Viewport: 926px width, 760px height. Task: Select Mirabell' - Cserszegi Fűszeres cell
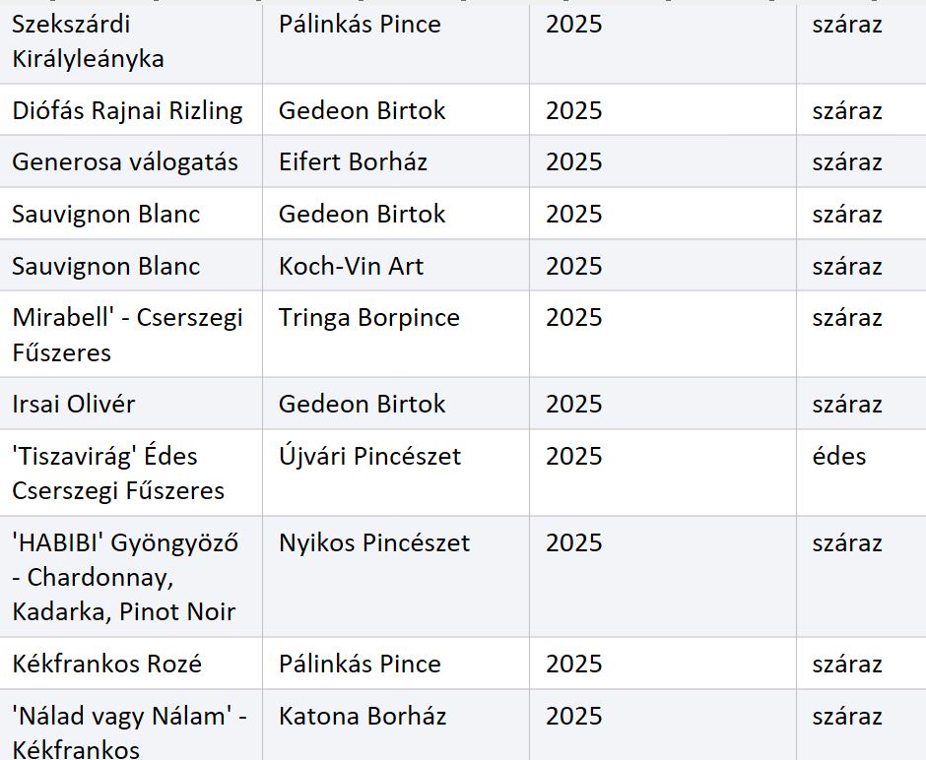click(130, 334)
